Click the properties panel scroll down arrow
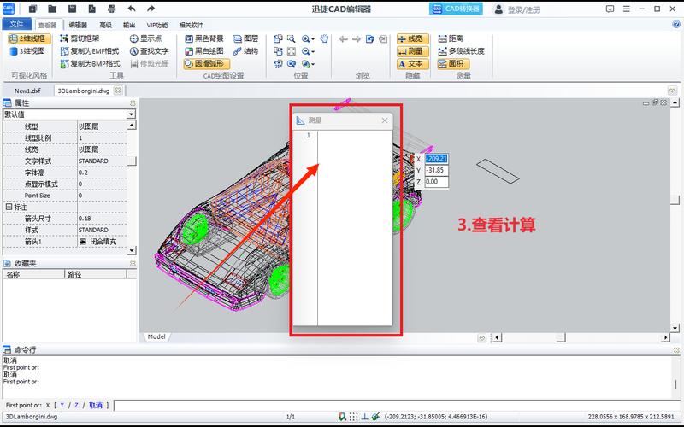 132,250
